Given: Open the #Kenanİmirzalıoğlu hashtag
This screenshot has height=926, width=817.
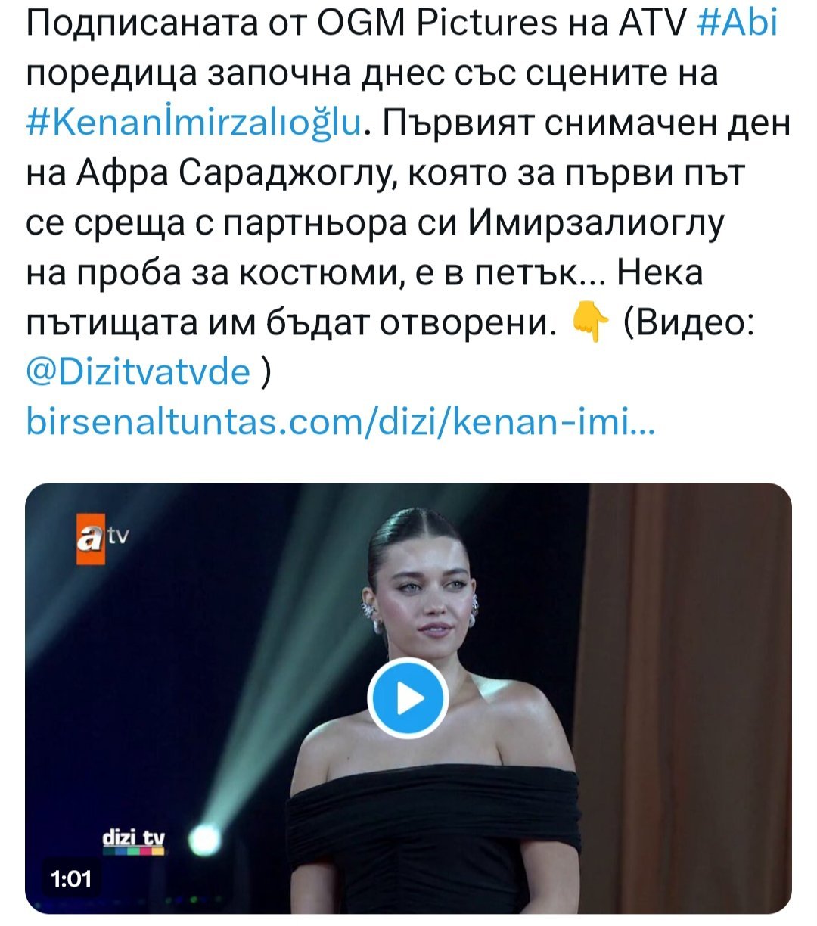Looking at the screenshot, I should [x=195, y=124].
